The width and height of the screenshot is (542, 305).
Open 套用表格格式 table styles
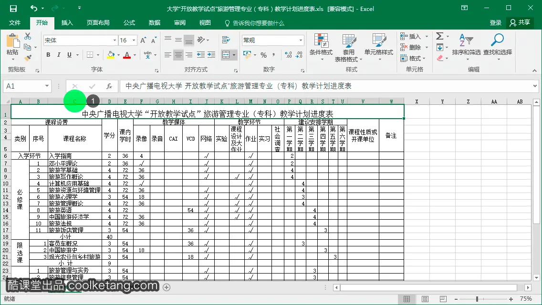348,48
